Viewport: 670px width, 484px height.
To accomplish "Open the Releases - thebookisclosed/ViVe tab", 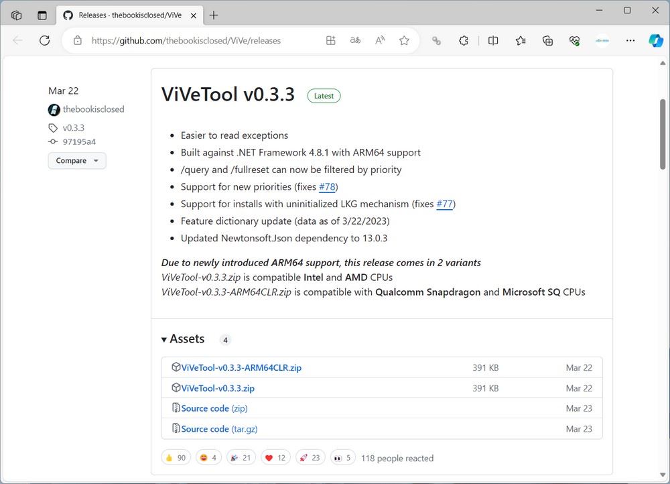I will click(x=129, y=15).
